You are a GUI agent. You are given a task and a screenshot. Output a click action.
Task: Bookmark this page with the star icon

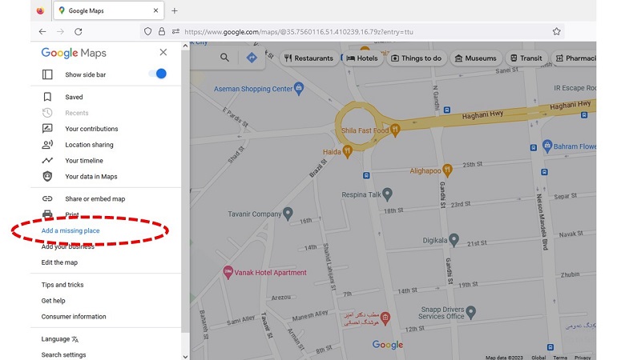pos(556,31)
